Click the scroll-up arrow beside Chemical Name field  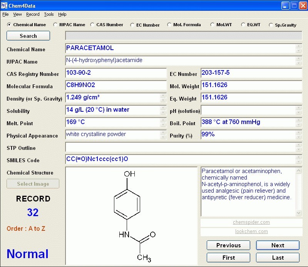(299, 46)
